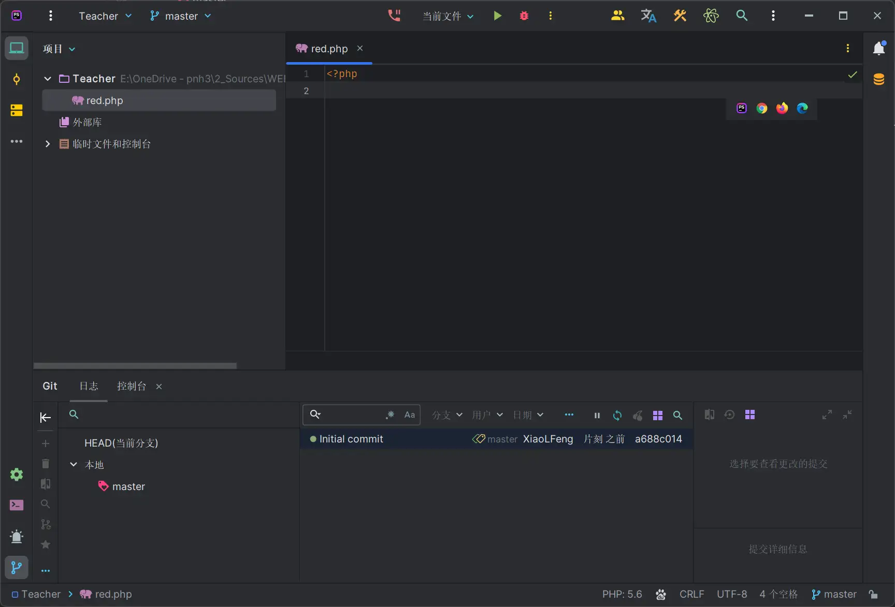895x607 pixels.
Task: Click the branch search field in Git panel
Action: 179,414
